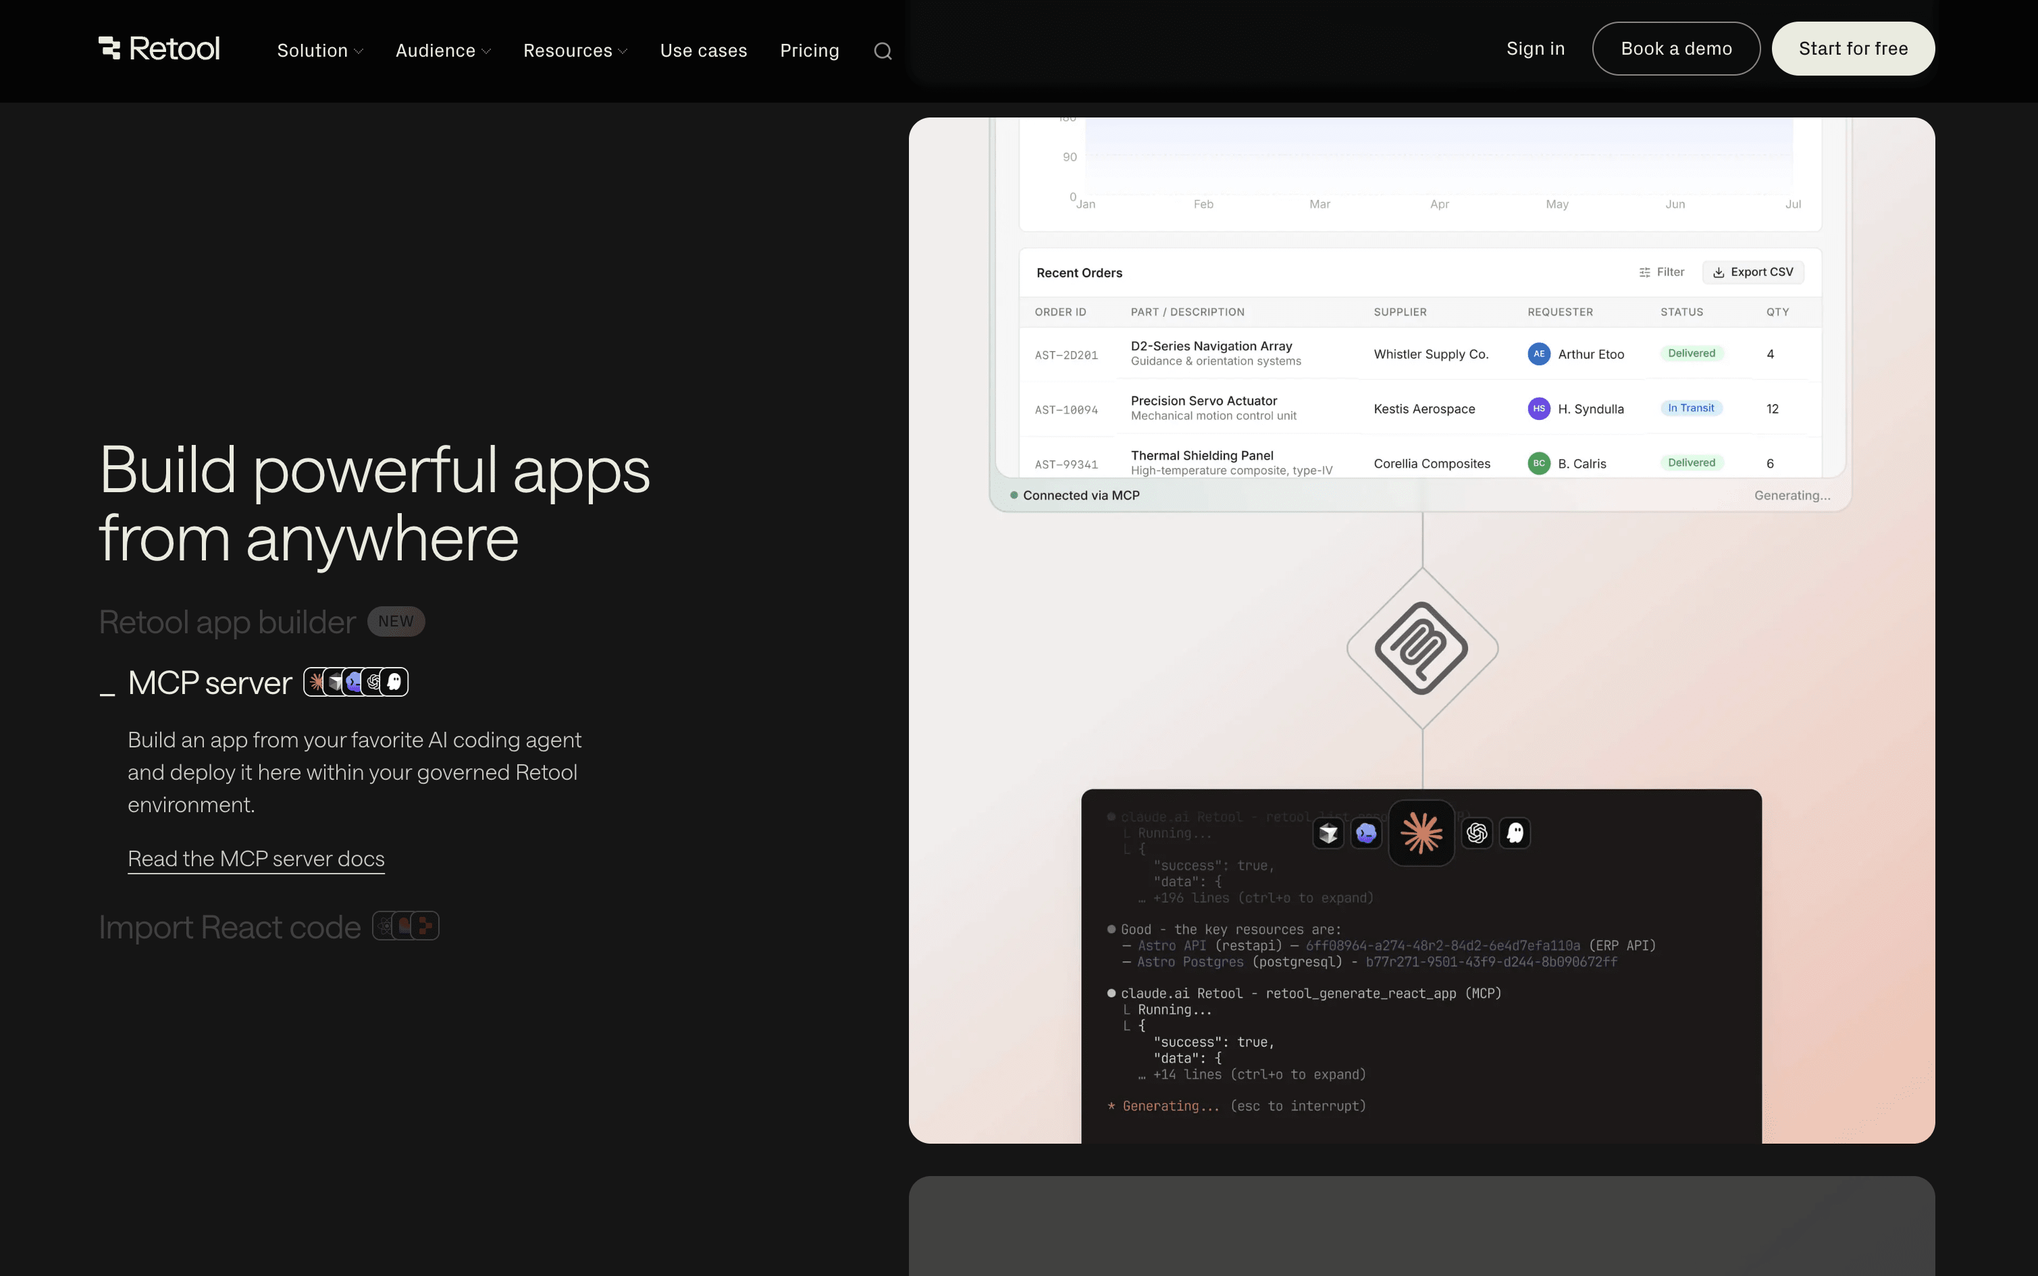Open the Use cases page
The width and height of the screenshot is (2038, 1276).
(703, 51)
